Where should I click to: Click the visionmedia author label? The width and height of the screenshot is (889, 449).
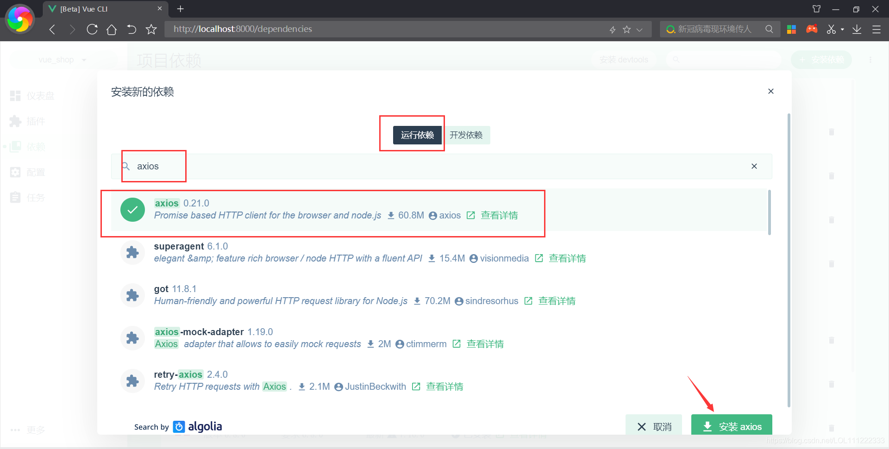(x=504, y=258)
